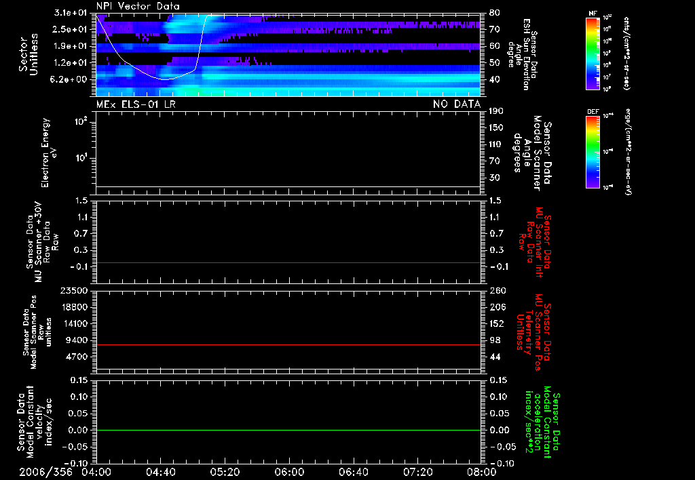Image resolution: width=695 pixels, height=480 pixels.
Task: Click the green Model Constant acceleration label
Action: [542, 423]
